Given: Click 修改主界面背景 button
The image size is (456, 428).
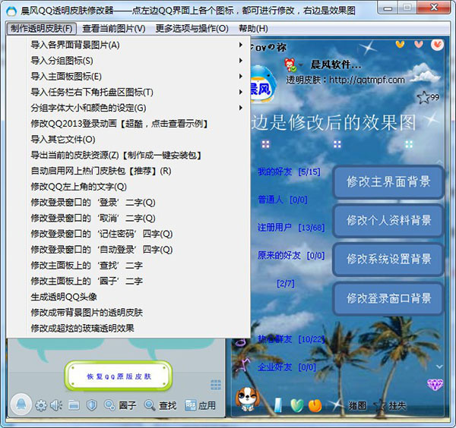Looking at the screenshot, I should pyautogui.click(x=388, y=182).
